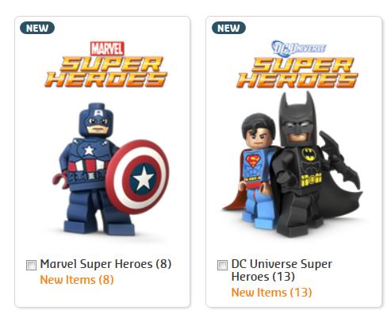The image size is (391, 314).
Task: Tick the DC Universe Super Heroes checkbox
Action: click(222, 265)
